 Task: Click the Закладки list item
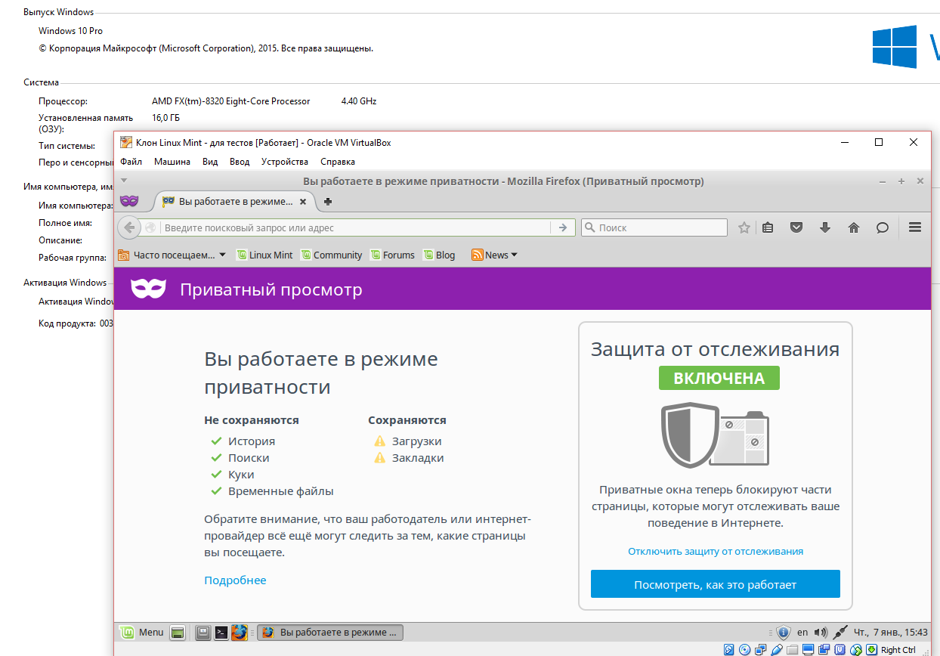(x=418, y=458)
